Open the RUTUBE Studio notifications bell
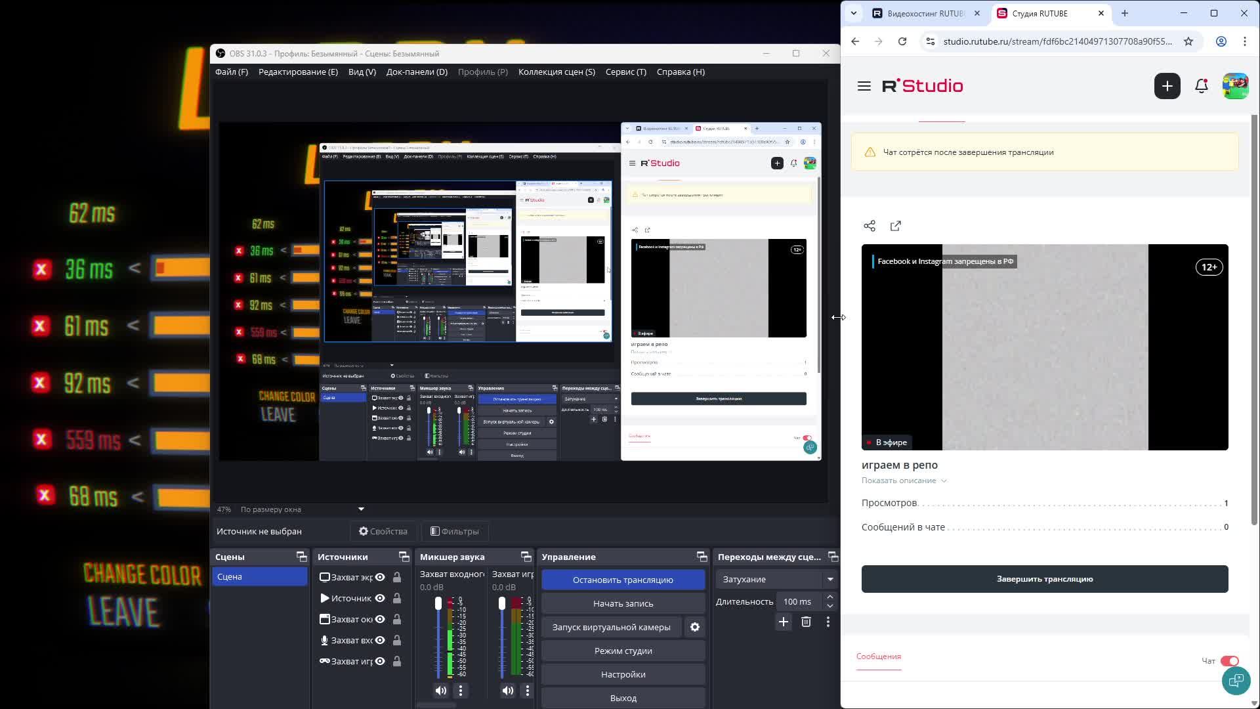 coord(1202,86)
